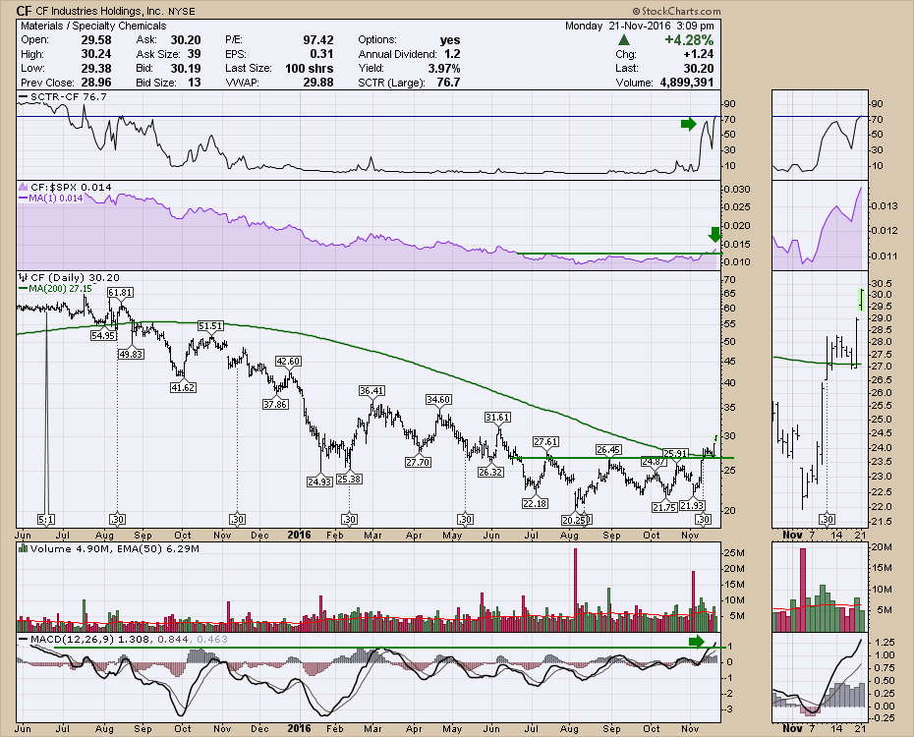This screenshot has height=737, width=914.
Task: Select the MA(200) 27.15 legend label
Action: [63, 288]
